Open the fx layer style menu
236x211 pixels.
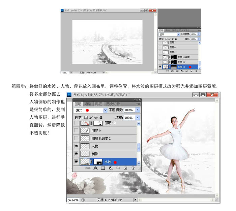(x=96, y=168)
